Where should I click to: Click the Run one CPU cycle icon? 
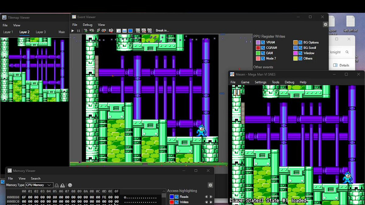coord(111,31)
